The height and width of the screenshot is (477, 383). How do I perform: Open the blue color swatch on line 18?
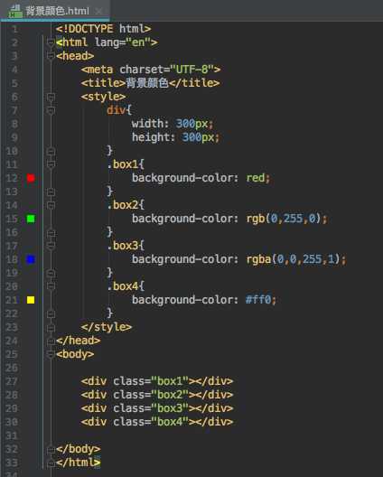tap(31, 259)
